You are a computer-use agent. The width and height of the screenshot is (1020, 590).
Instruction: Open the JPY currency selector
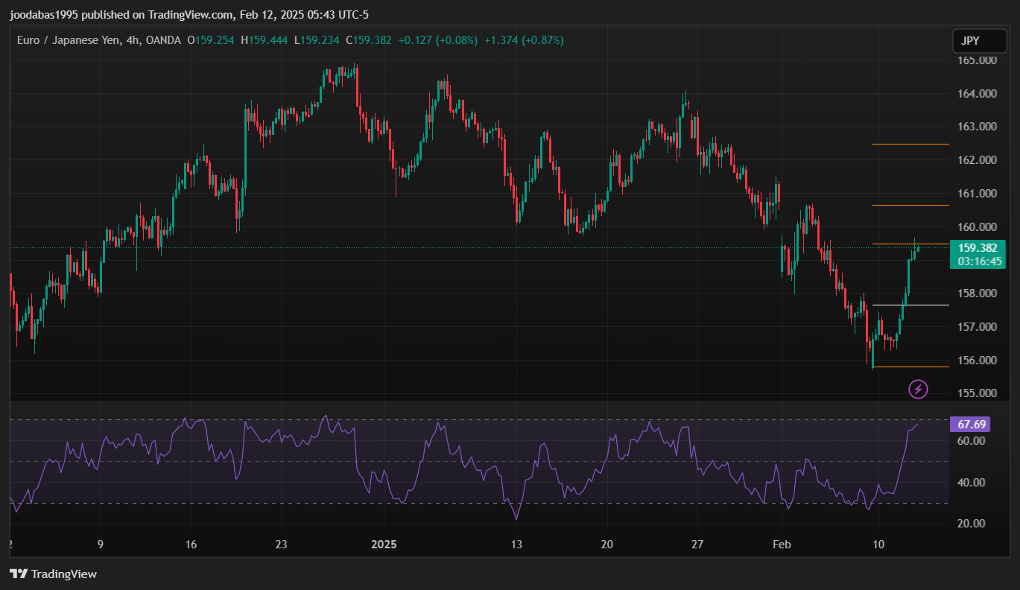coord(979,41)
